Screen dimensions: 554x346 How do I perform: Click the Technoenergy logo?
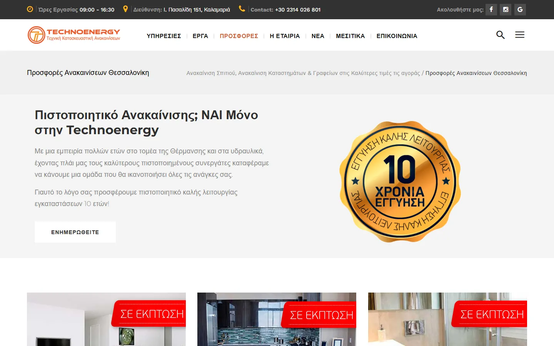coord(74,35)
